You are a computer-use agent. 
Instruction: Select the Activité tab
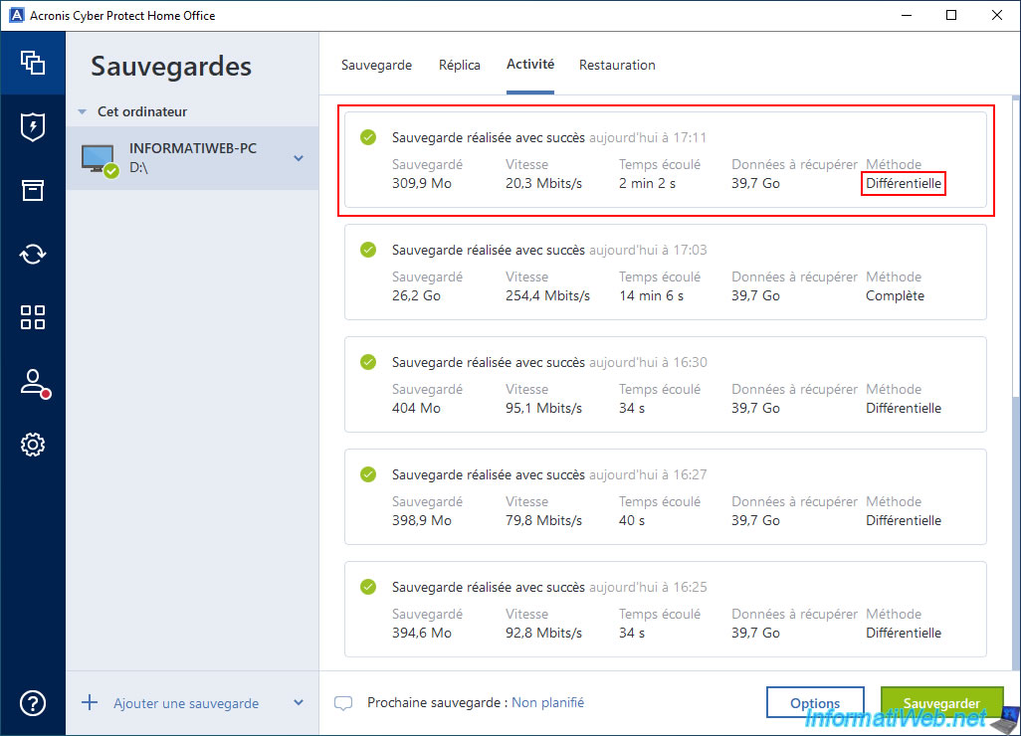point(530,65)
